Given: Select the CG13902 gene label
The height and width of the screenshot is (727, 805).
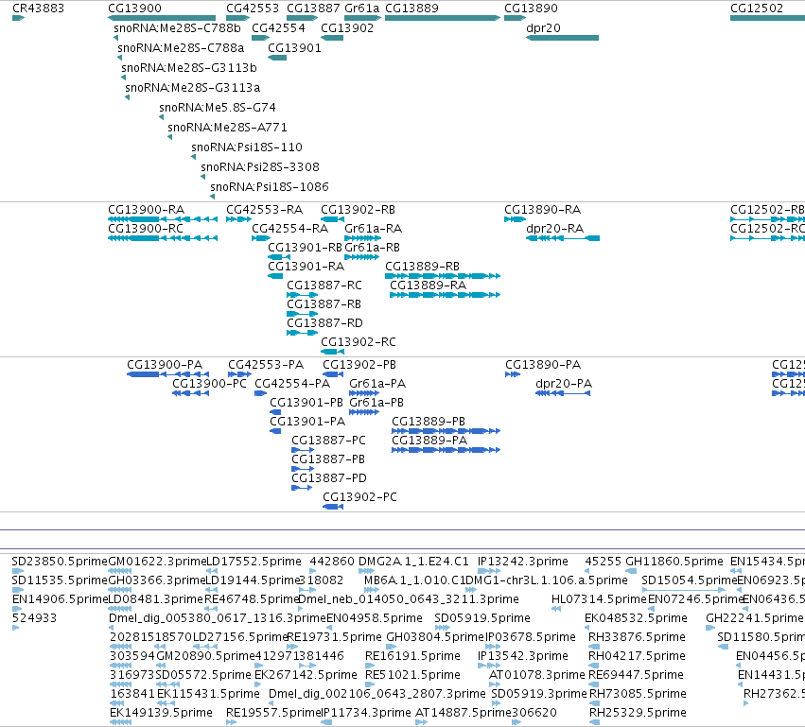Looking at the screenshot, I should click(x=347, y=28).
